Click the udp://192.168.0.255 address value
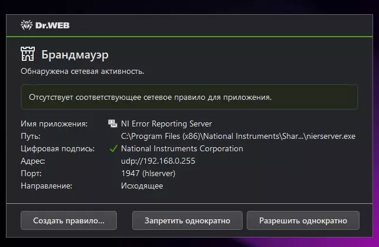The height and width of the screenshot is (247, 379). pyautogui.click(x=158, y=161)
